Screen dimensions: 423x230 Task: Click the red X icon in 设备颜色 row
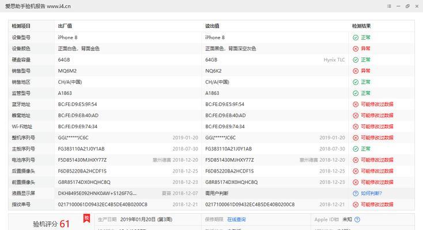tap(356, 49)
